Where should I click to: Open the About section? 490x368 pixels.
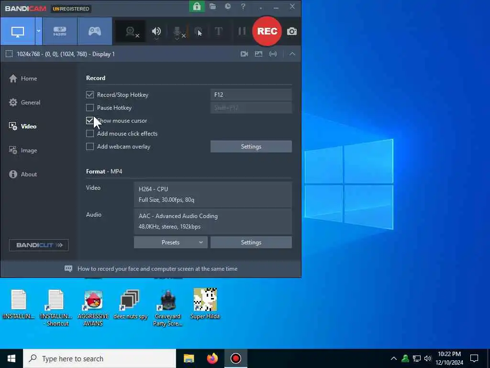[x=23, y=174]
